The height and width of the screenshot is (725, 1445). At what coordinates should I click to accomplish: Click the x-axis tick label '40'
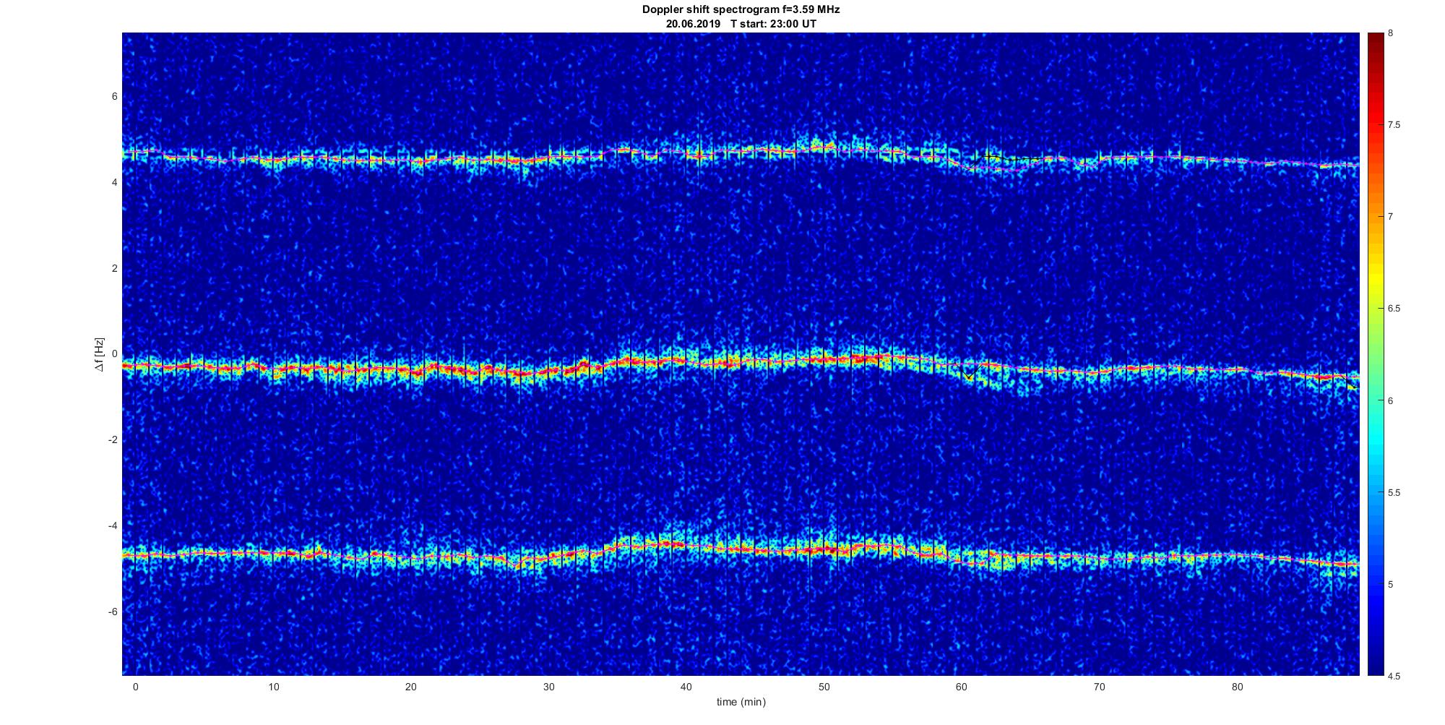[x=686, y=687]
